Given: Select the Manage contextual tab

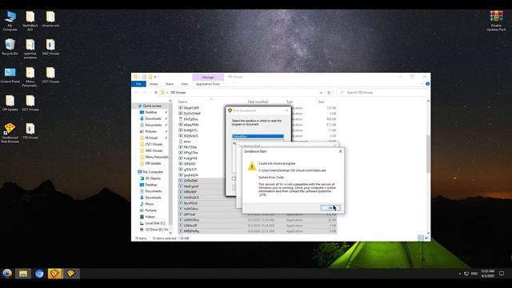Looking at the screenshot, I should tap(208, 78).
